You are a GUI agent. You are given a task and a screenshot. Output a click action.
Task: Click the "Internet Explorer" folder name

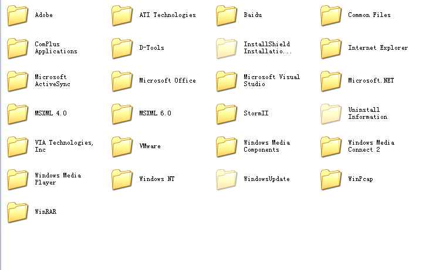click(378, 47)
